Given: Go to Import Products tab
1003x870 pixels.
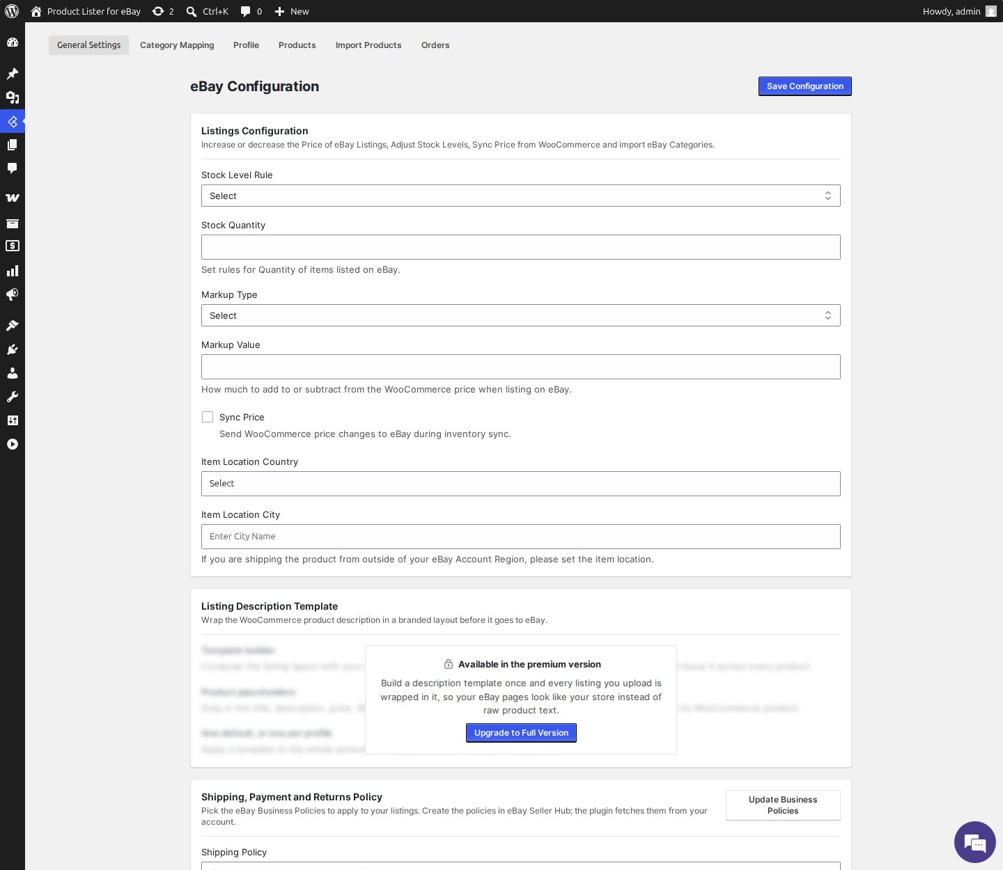Looking at the screenshot, I should tap(368, 45).
